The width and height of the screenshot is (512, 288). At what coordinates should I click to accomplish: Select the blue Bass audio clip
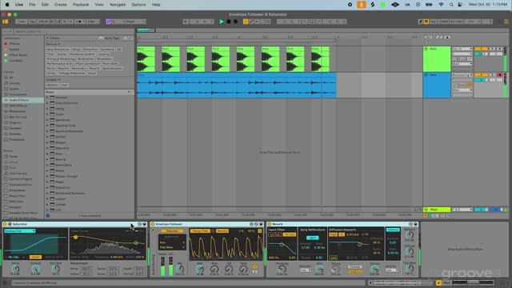click(237, 86)
